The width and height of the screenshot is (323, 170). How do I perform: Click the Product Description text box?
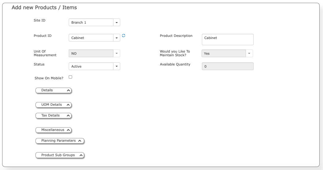[228, 39]
